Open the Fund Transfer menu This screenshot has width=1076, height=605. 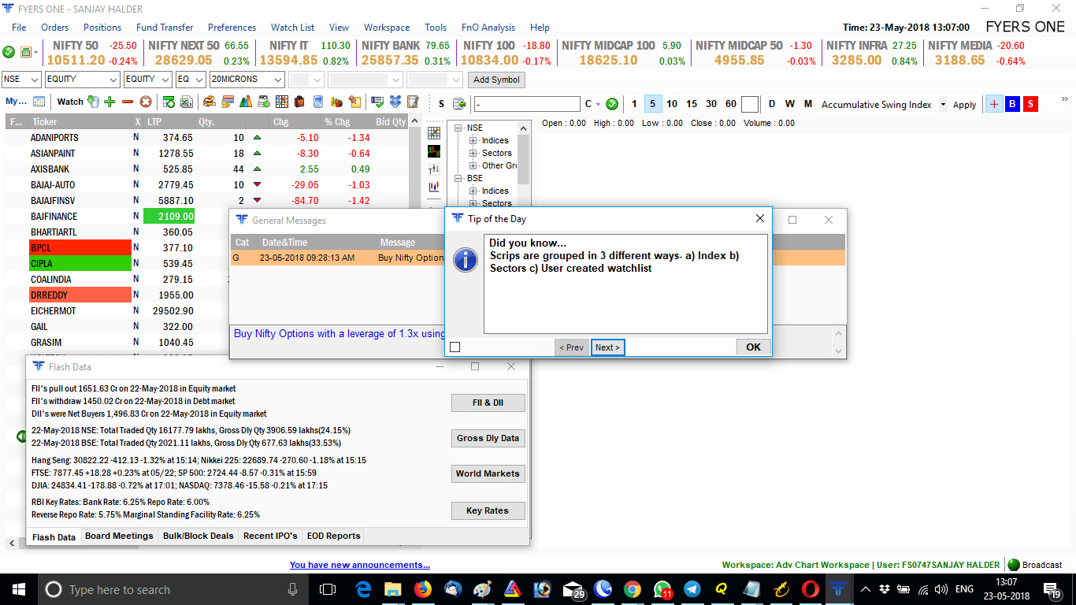(165, 28)
